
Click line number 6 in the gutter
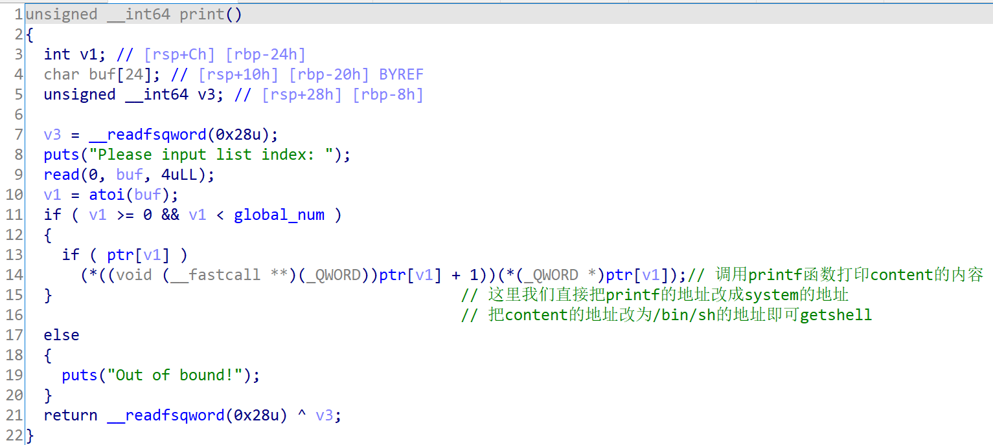tap(19, 114)
